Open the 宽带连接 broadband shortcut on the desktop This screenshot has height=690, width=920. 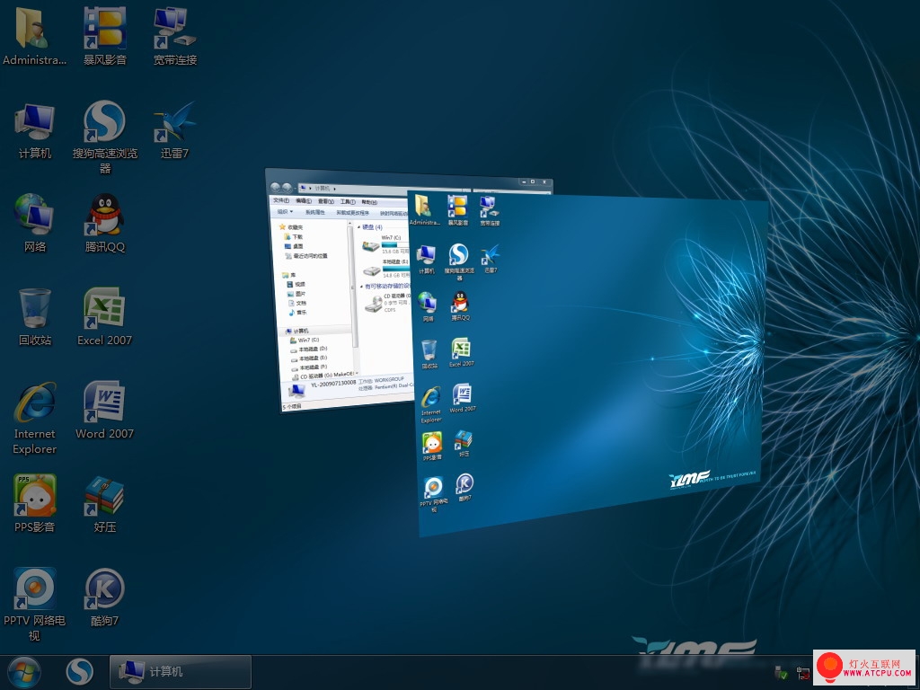coord(175,35)
